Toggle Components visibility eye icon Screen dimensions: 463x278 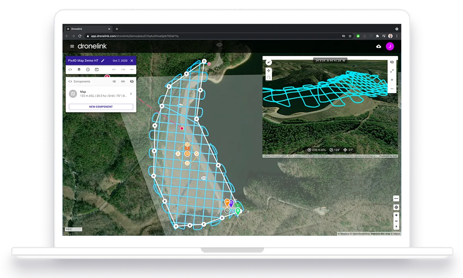point(132,81)
